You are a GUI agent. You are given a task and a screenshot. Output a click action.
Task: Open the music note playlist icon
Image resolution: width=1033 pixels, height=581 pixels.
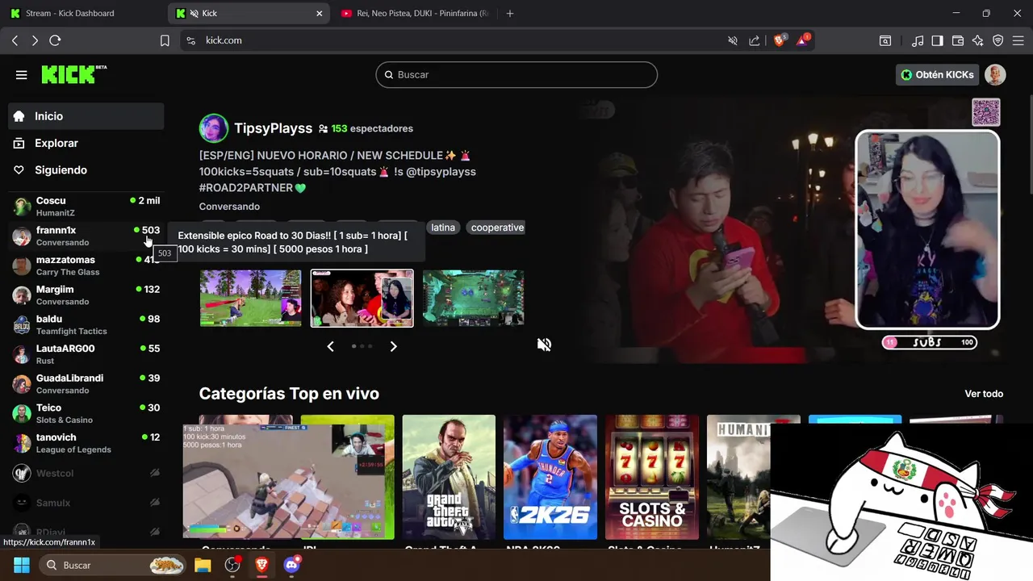pyautogui.click(x=918, y=40)
